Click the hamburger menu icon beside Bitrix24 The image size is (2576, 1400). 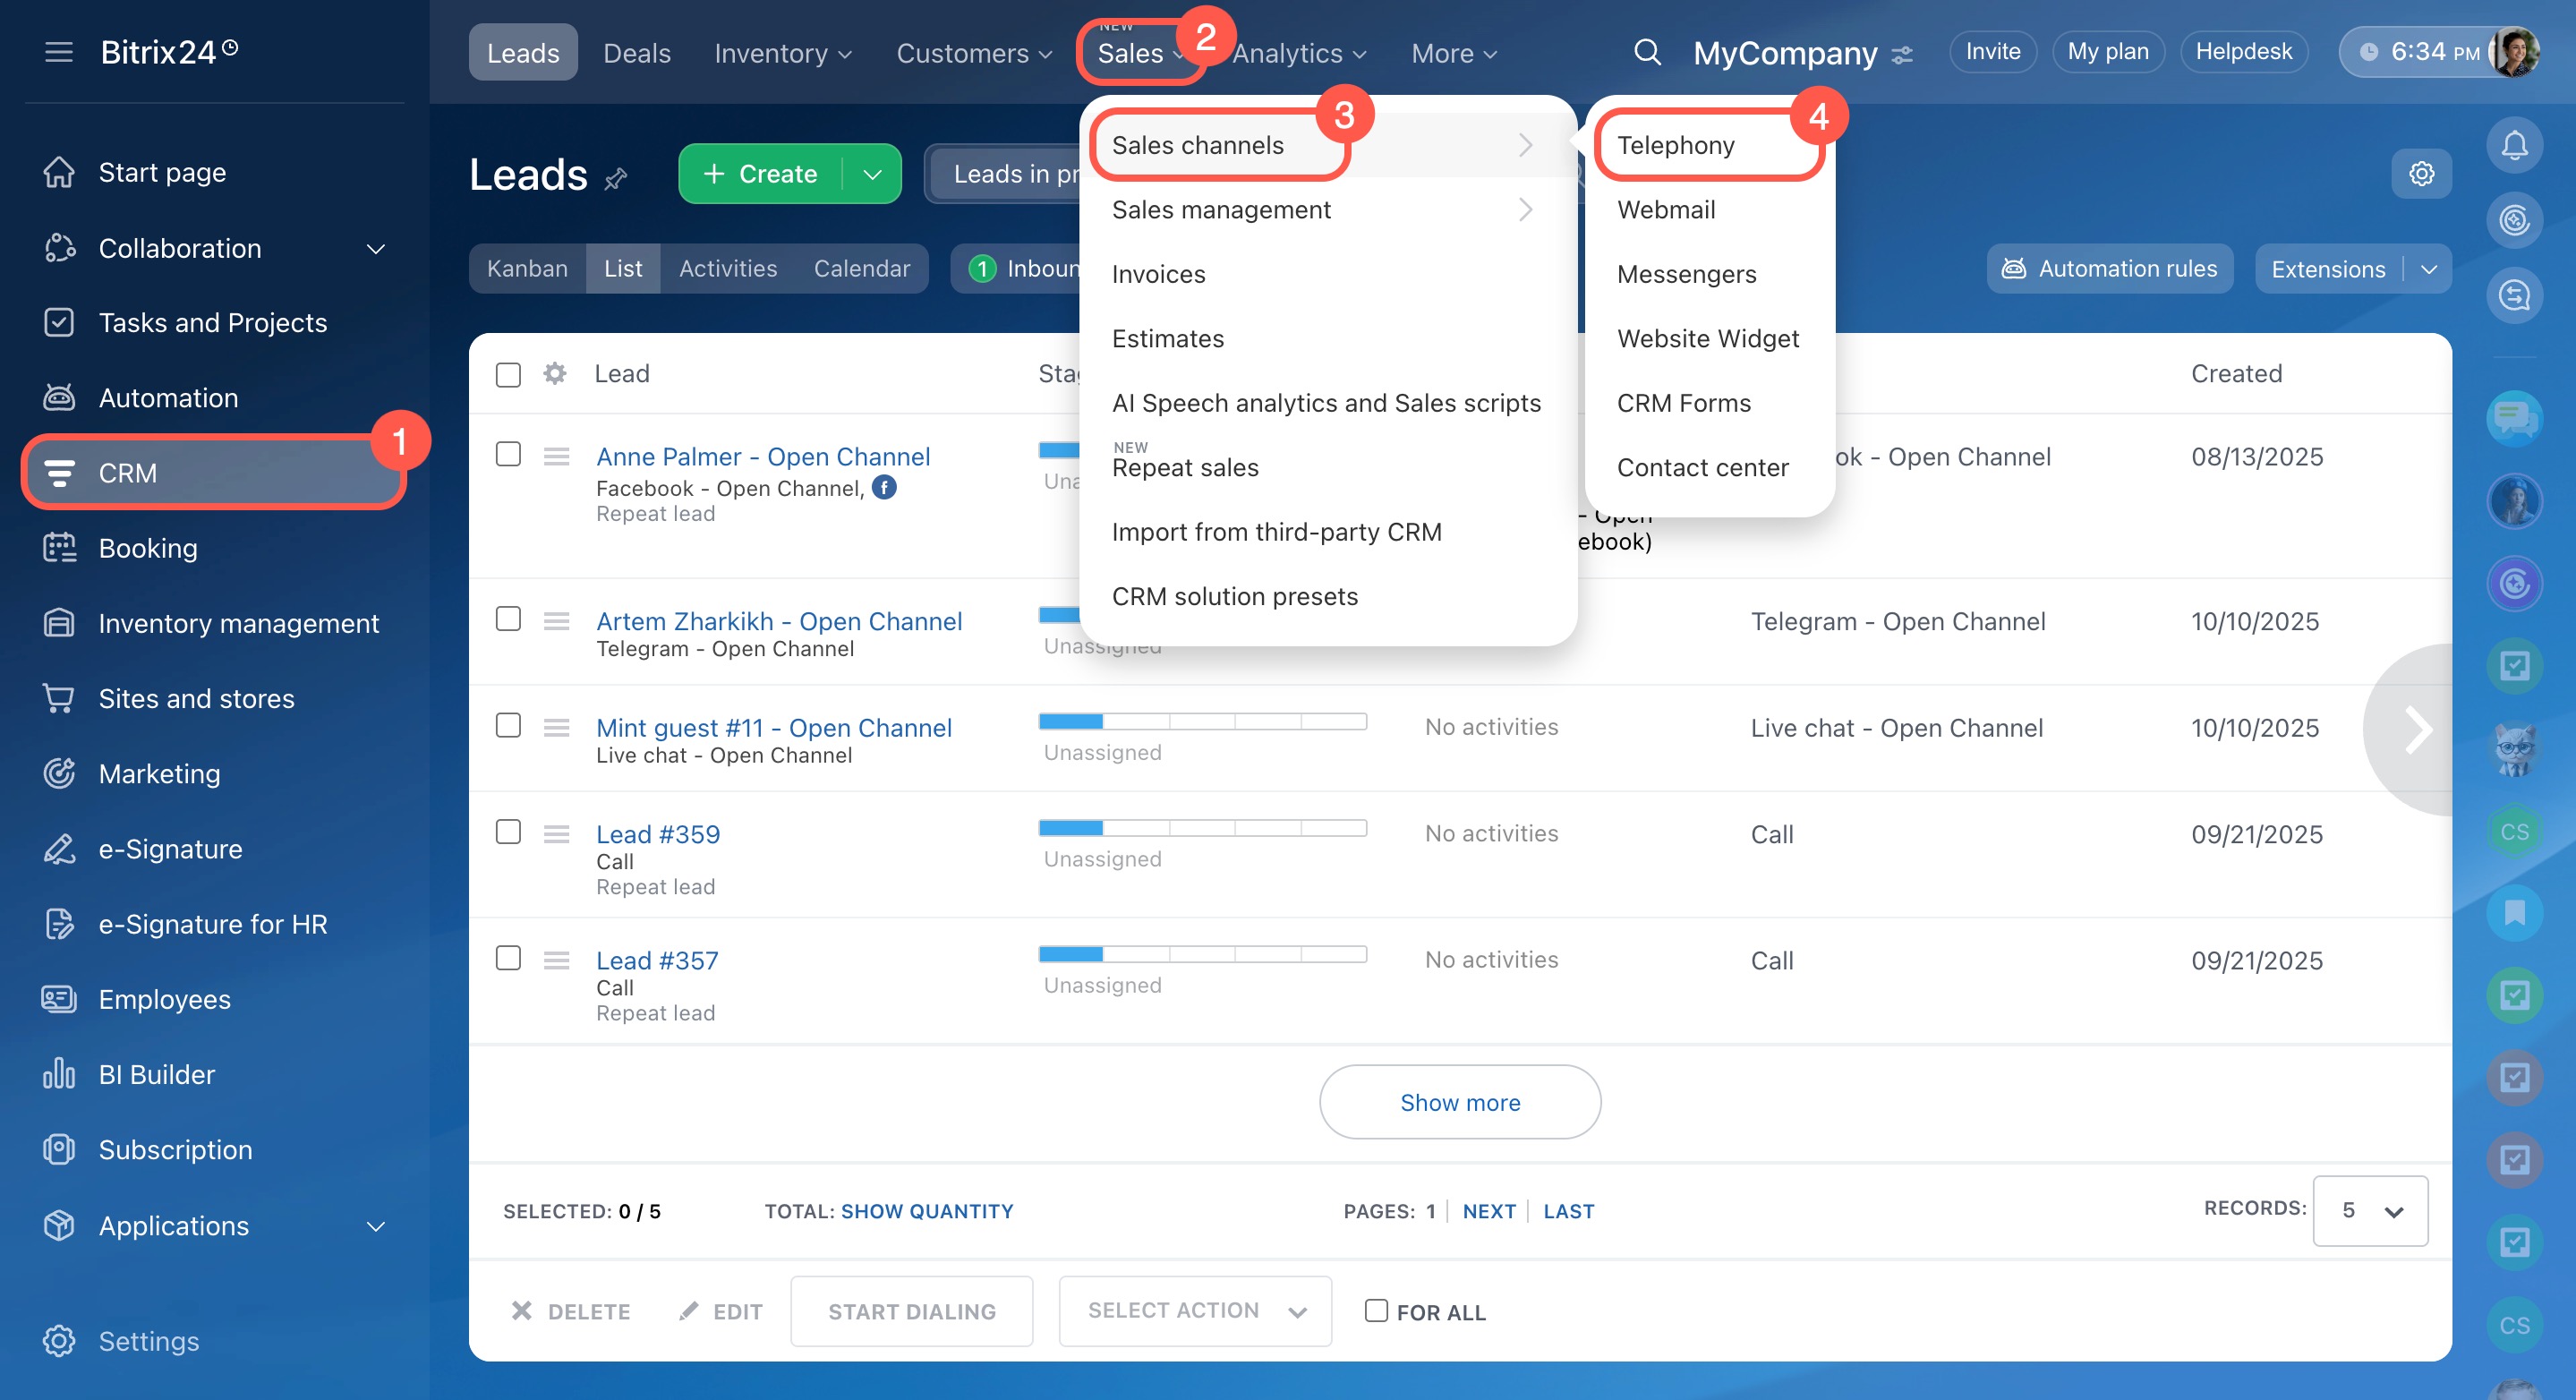coord(59,52)
